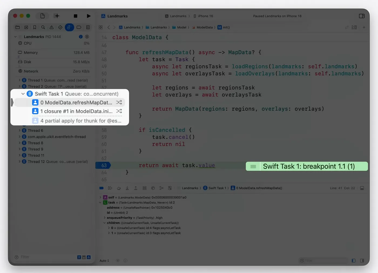Image resolution: width=378 pixels, height=273 pixels.
Task: Open the Memory gauge report
Action: [54, 53]
